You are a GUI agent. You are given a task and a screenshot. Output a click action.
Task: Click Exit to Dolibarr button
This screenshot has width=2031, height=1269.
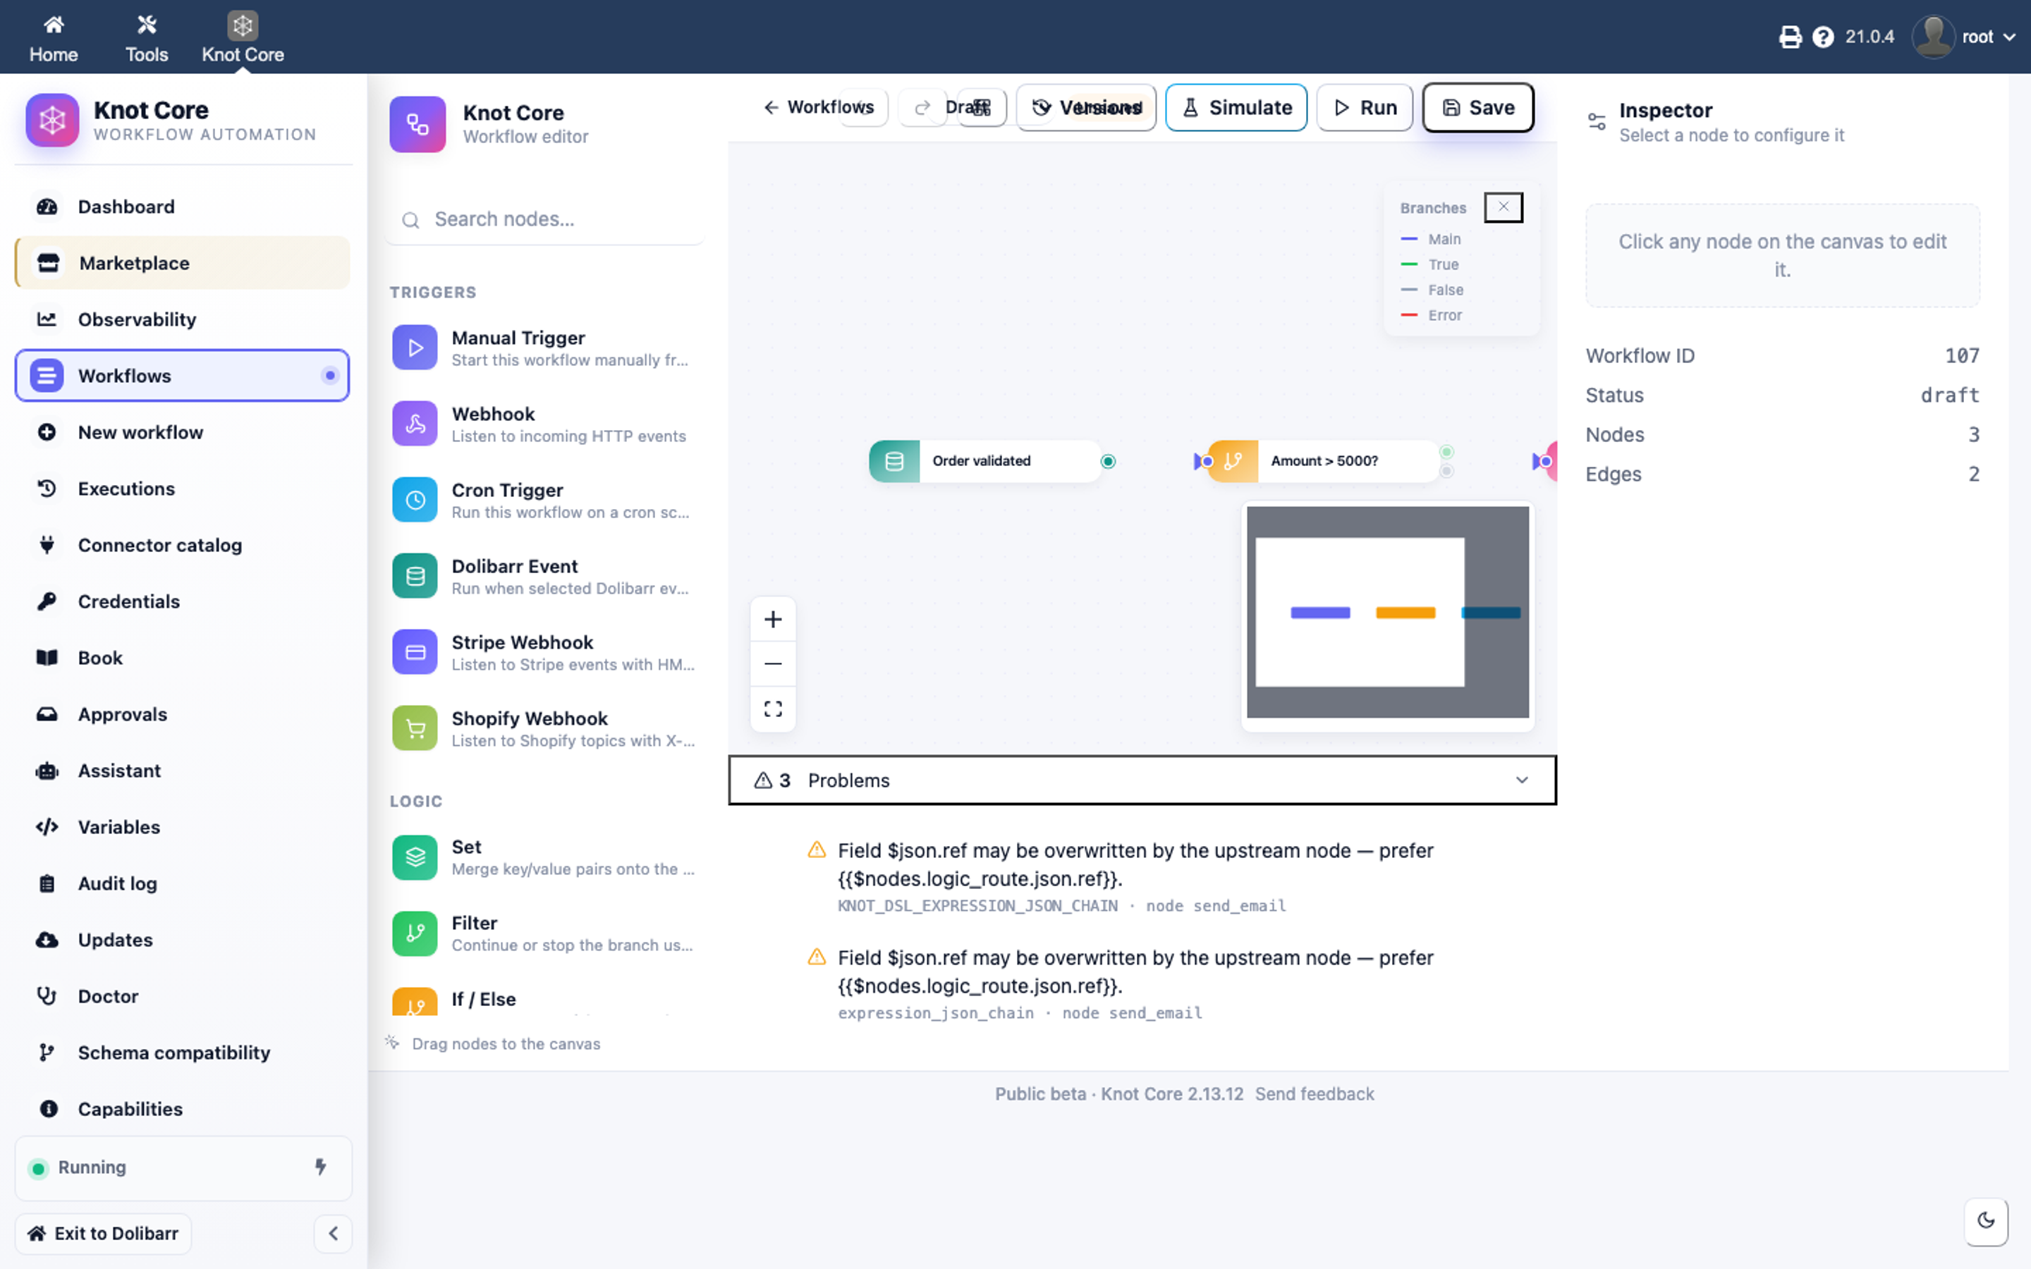tap(103, 1233)
